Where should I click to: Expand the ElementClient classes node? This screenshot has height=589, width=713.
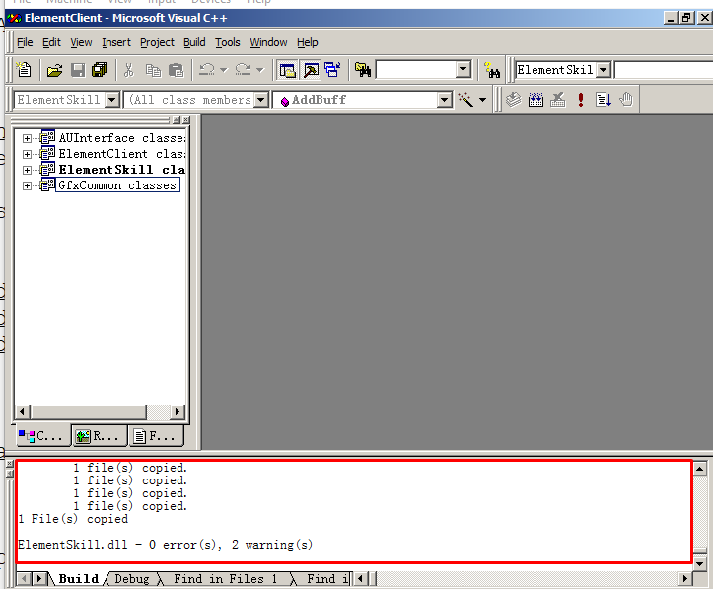(x=27, y=154)
